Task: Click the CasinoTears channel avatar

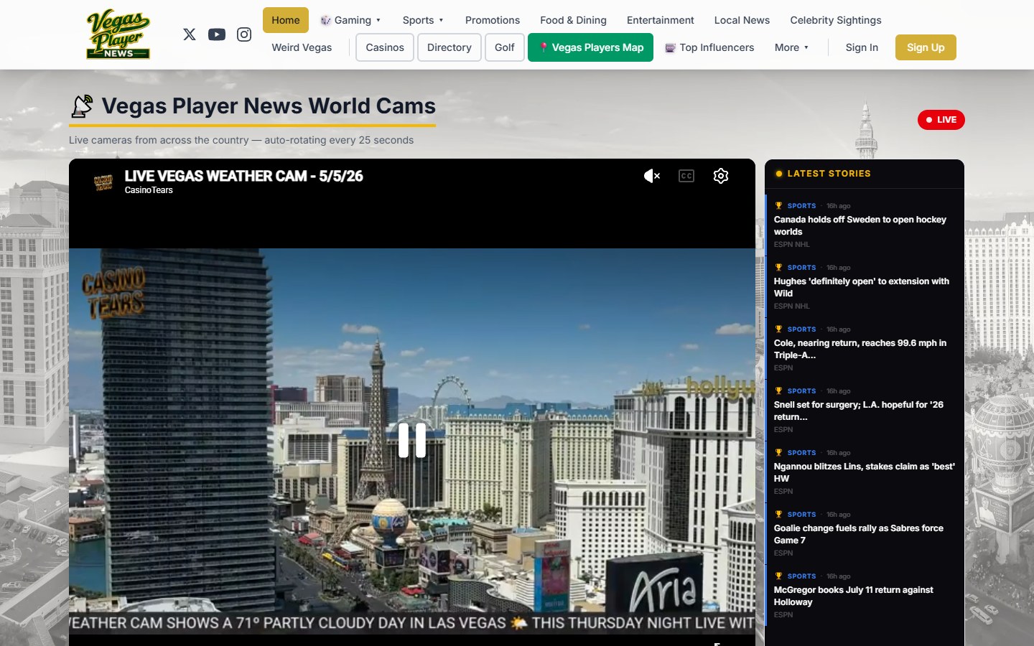Action: pyautogui.click(x=103, y=182)
